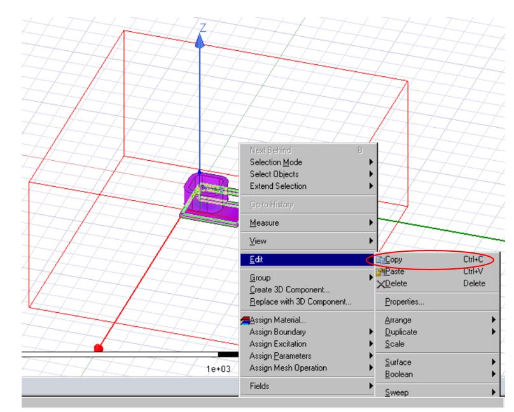Open Assign Excitation submenu
The height and width of the screenshot is (412, 514).
pyautogui.click(x=307, y=344)
